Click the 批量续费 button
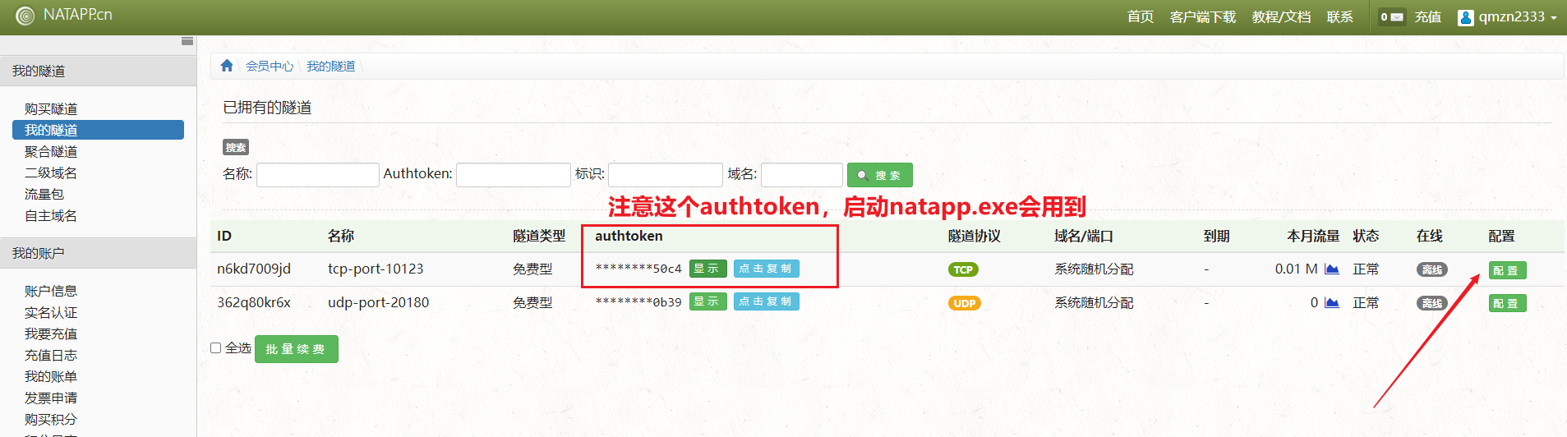This screenshot has height=437, width=1567. 297,349
